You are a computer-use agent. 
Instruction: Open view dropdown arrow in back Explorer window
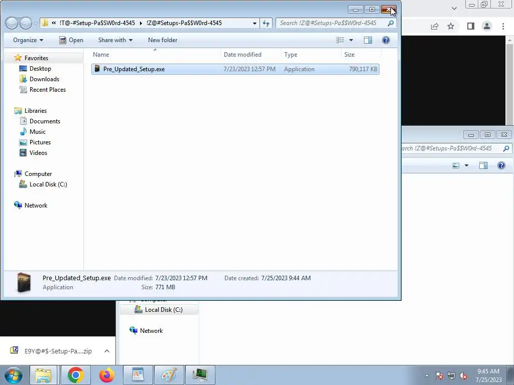[466, 165]
